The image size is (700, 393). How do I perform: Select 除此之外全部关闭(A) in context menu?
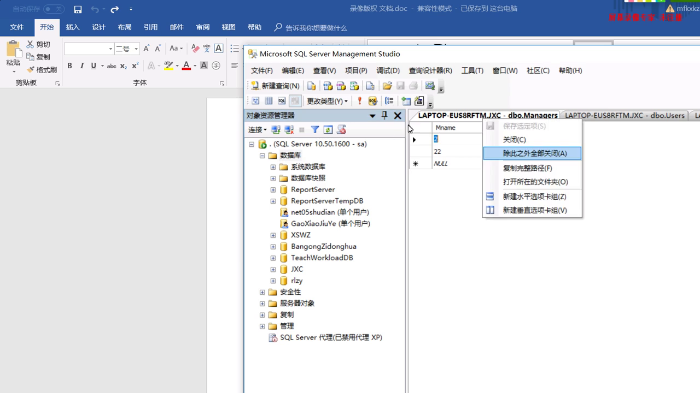tap(532, 153)
